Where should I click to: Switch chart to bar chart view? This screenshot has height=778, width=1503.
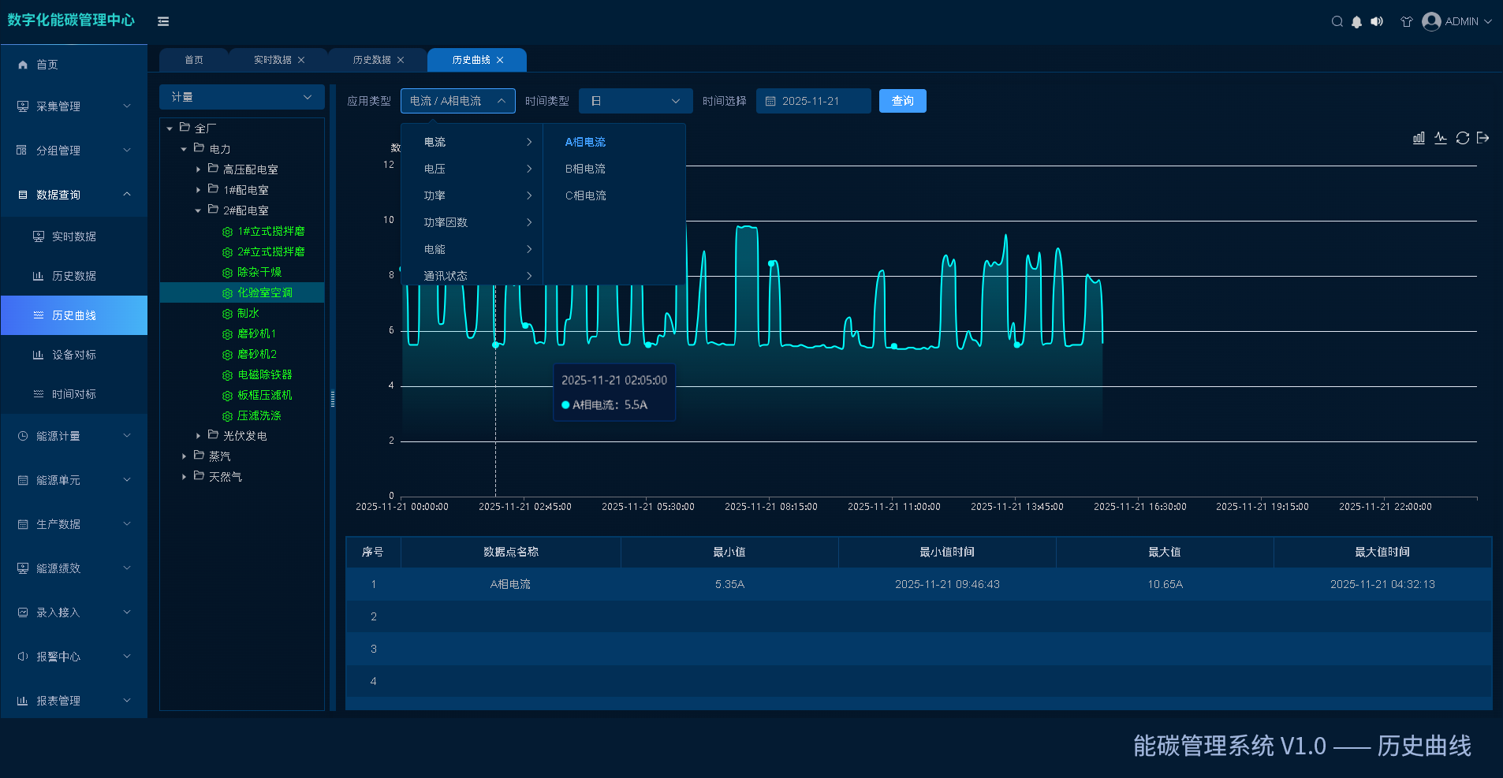pyautogui.click(x=1419, y=138)
